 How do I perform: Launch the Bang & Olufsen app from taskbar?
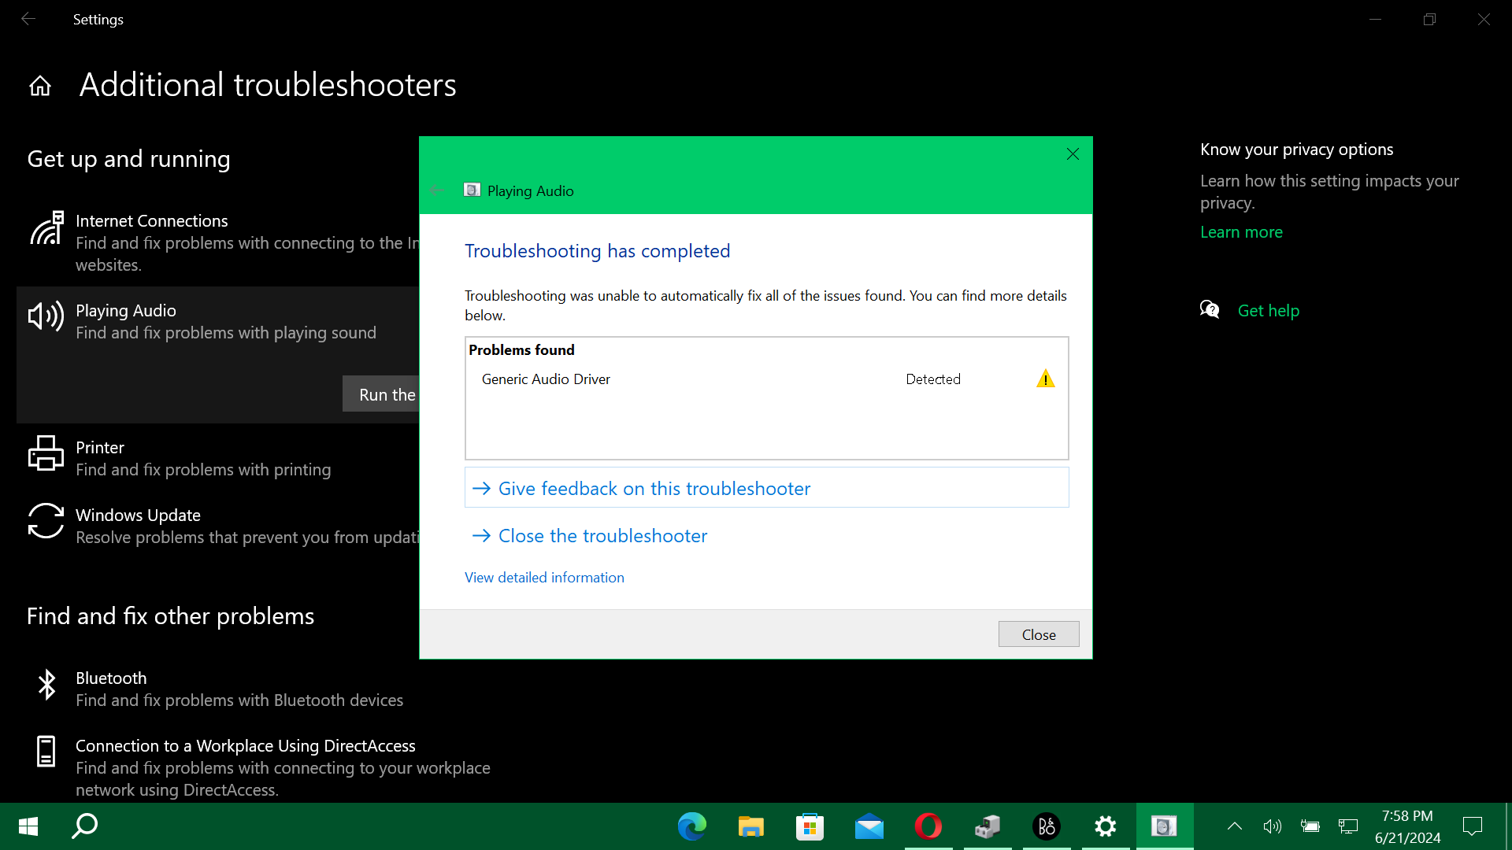1047,826
